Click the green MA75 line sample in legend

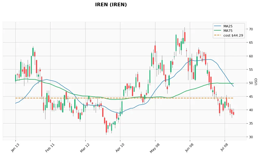tap(218, 31)
